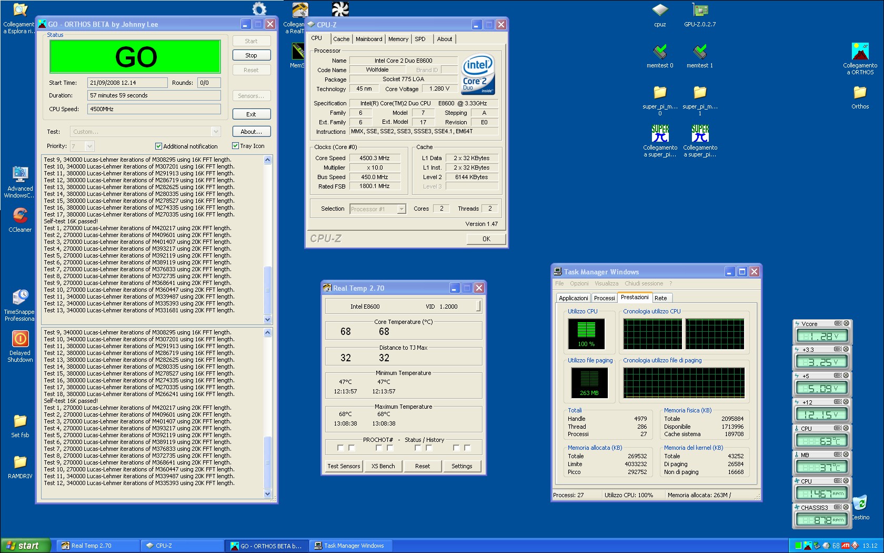
Task: Click the Exit button in ORTHOS
Action: point(251,114)
